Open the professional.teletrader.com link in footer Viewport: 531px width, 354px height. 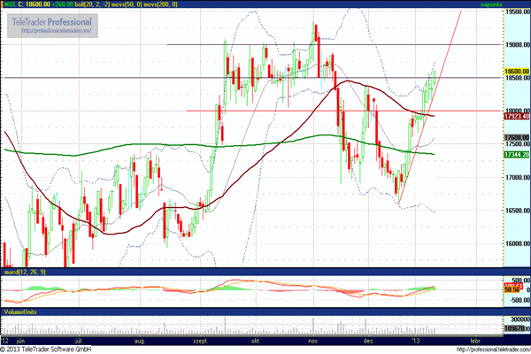tap(493, 350)
